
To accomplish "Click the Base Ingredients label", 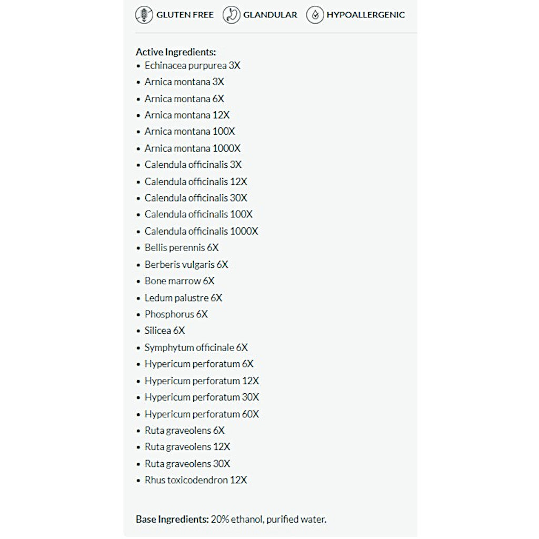I will (x=172, y=519).
